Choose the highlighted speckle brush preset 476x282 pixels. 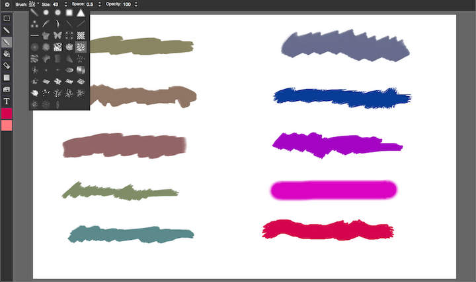[x=81, y=47]
